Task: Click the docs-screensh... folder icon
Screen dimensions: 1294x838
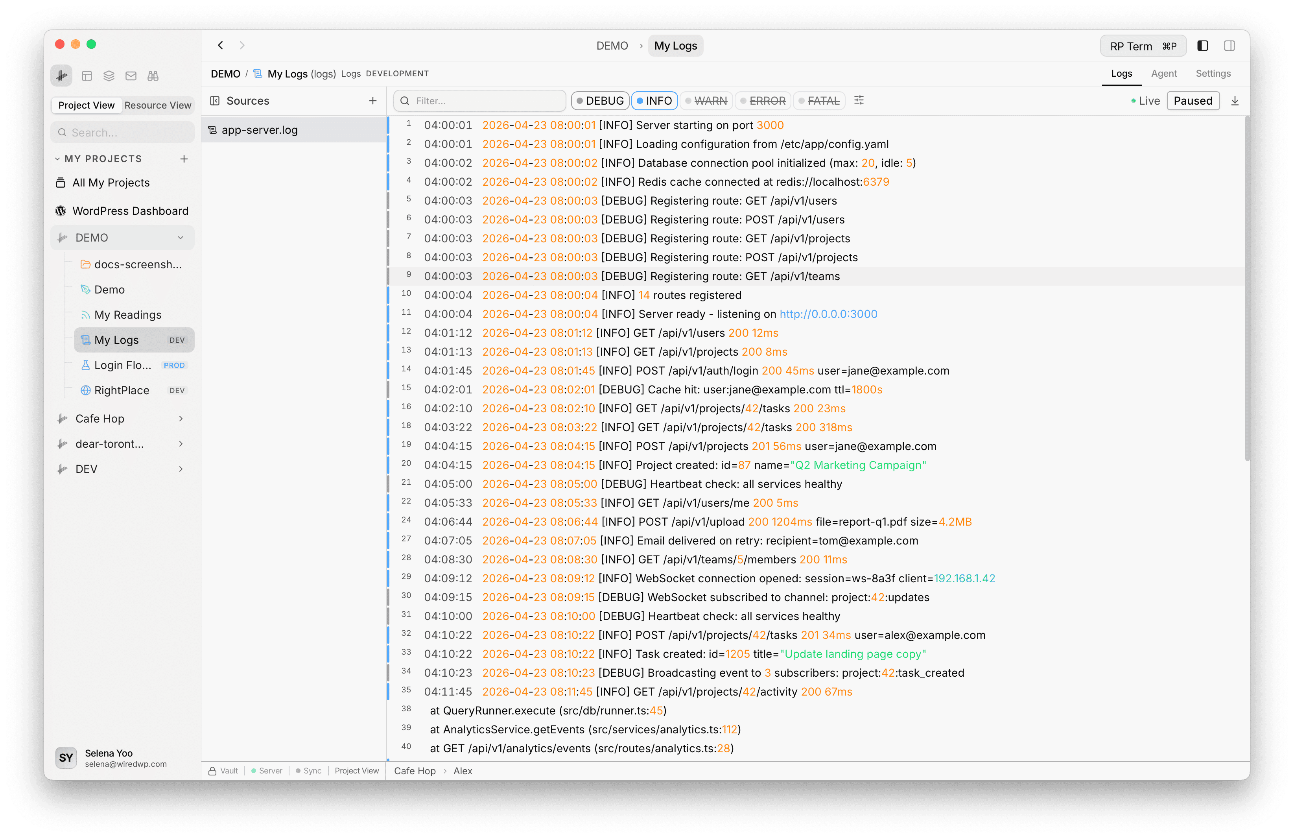Action: [85, 264]
